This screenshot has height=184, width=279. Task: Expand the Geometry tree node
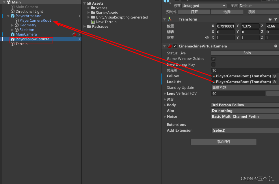click(x=12, y=25)
